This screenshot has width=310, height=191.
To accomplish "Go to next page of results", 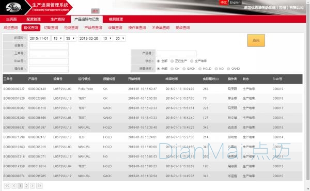I will [33, 185].
